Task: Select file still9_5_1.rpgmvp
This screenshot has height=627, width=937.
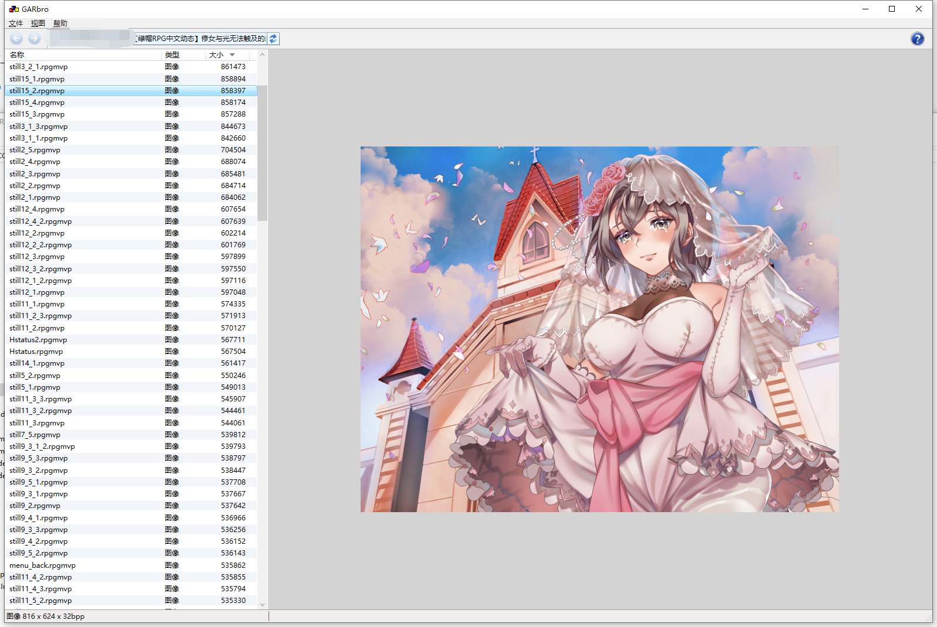Action: (131, 482)
